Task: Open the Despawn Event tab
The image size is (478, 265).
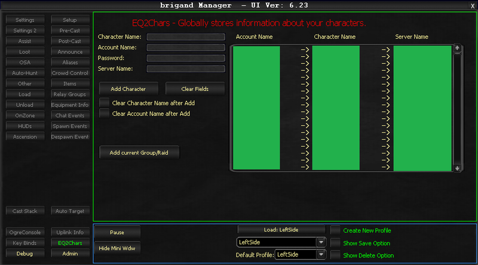Action: click(70, 137)
